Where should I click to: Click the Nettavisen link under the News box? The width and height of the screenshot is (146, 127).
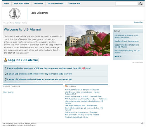(138, 63)
